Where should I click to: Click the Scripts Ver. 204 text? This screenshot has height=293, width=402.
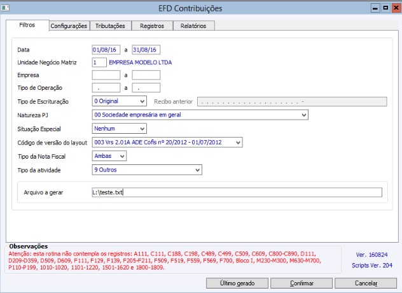pyautogui.click(x=372, y=265)
